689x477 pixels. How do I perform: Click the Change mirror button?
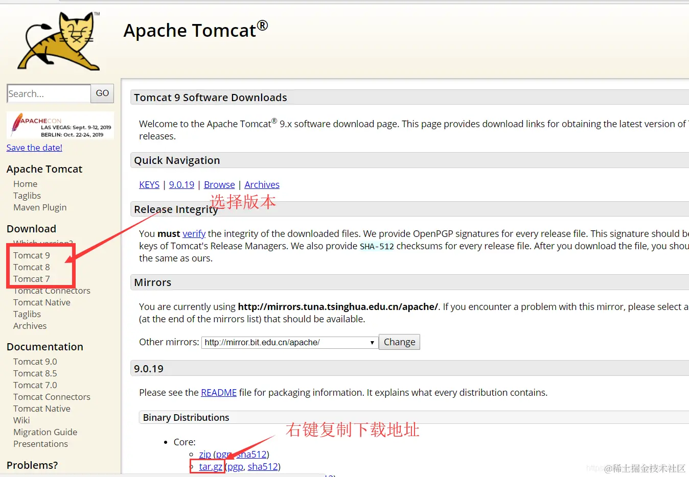coord(399,342)
